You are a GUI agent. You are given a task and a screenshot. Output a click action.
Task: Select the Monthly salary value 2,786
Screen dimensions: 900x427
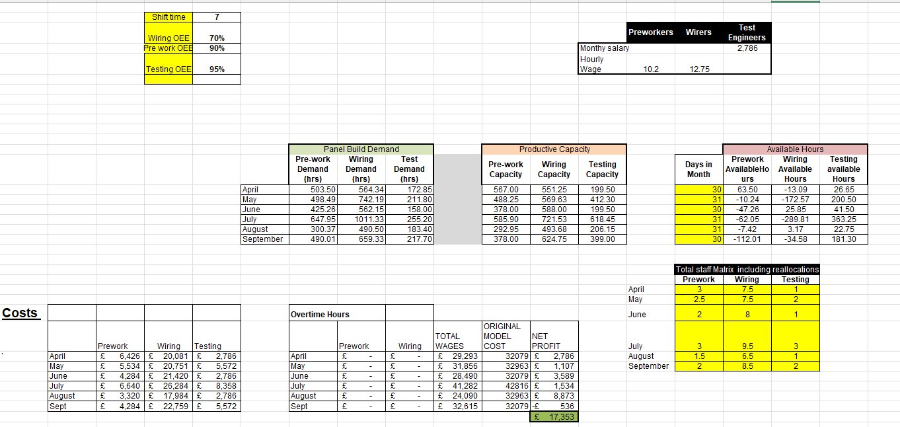(x=746, y=48)
